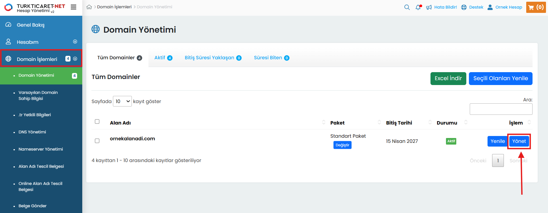Image resolution: width=548 pixels, height=213 pixels.
Task: Switch to the Aktif tab
Action: coord(163,58)
